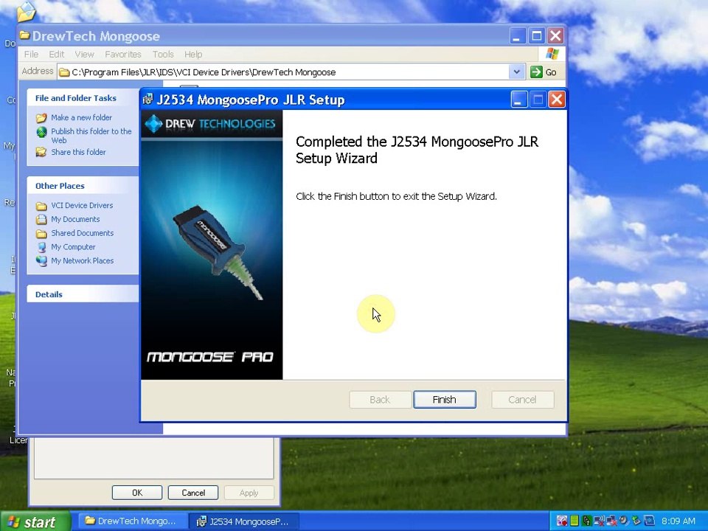Click 'Publish this folder to the Web'
The height and width of the screenshot is (531, 708).
click(91, 136)
